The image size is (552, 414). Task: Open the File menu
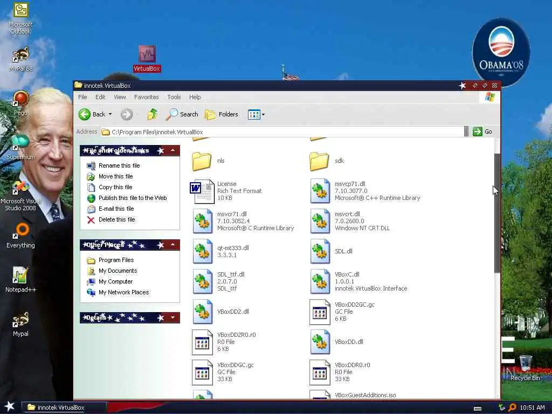82,97
